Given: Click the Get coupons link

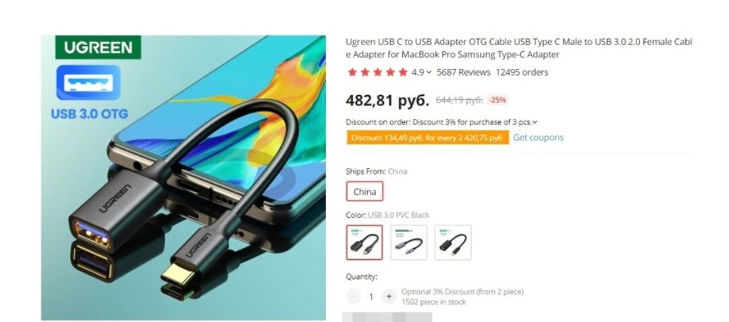Looking at the screenshot, I should point(539,138).
